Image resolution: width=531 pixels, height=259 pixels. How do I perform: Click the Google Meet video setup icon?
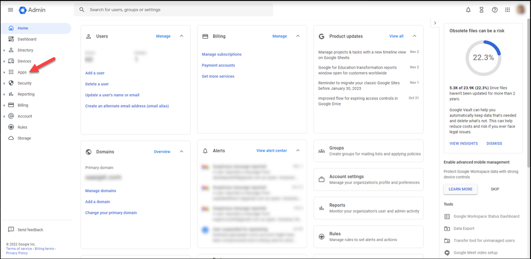coord(447,253)
